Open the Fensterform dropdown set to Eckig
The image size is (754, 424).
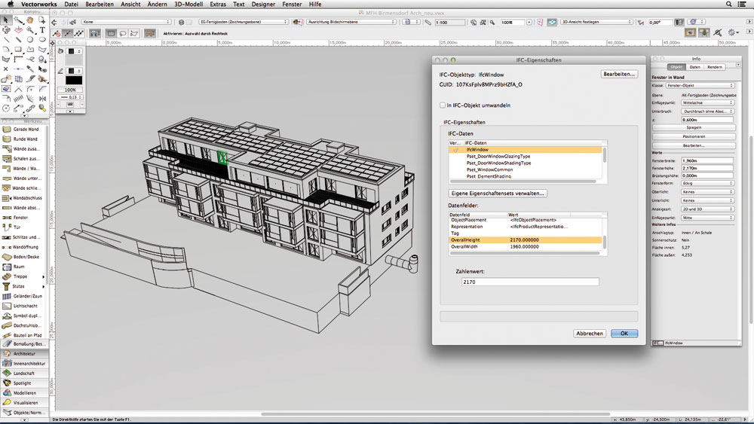pyautogui.click(x=706, y=183)
